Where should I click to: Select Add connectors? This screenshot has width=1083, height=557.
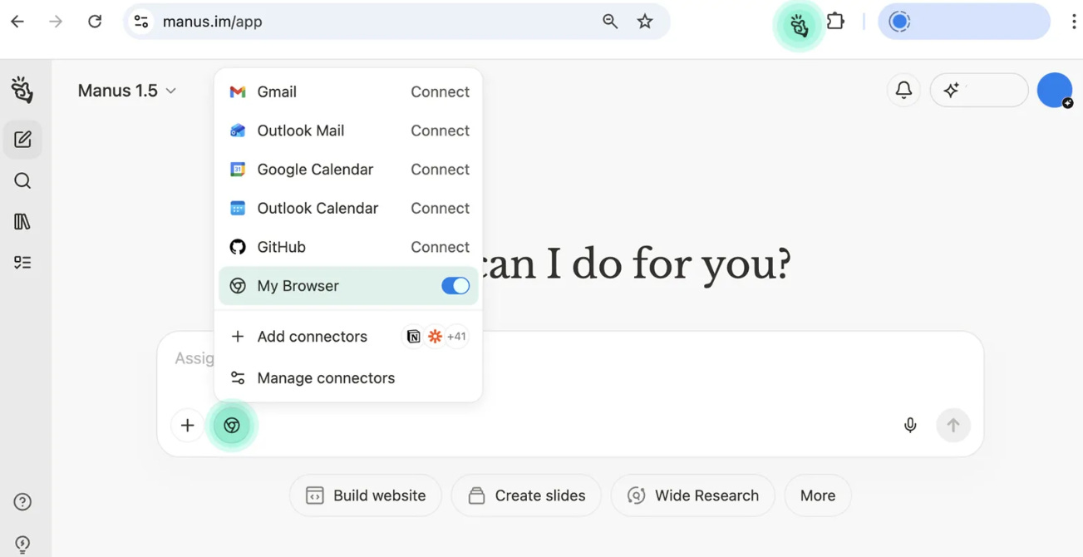click(312, 337)
